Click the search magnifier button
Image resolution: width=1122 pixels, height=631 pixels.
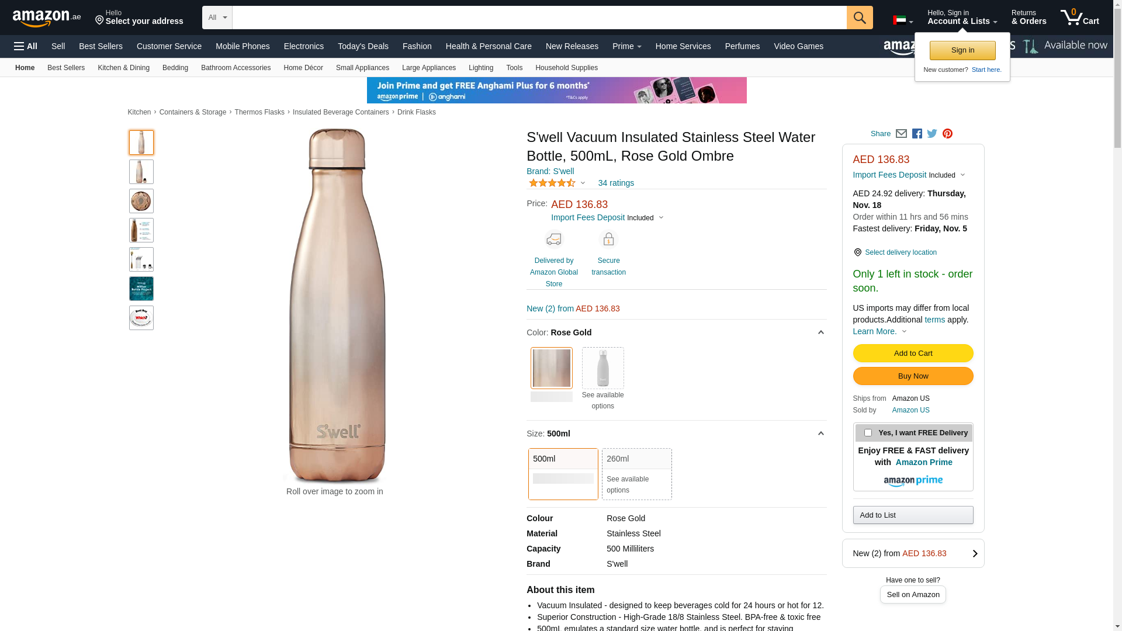pos(859,18)
